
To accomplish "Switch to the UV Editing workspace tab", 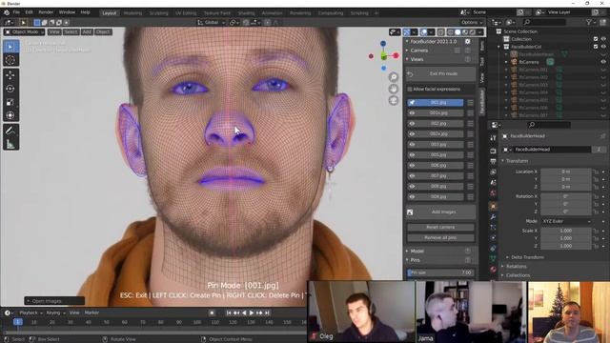I will click(186, 12).
